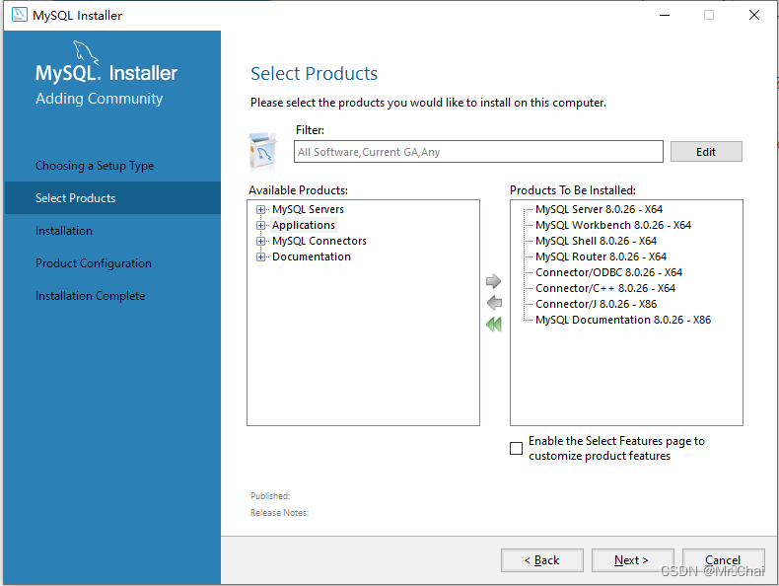Click the Next button
The height and width of the screenshot is (586, 779).
[x=632, y=560]
